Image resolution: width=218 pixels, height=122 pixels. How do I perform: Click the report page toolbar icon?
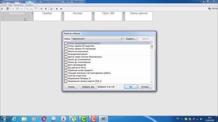(7, 9)
